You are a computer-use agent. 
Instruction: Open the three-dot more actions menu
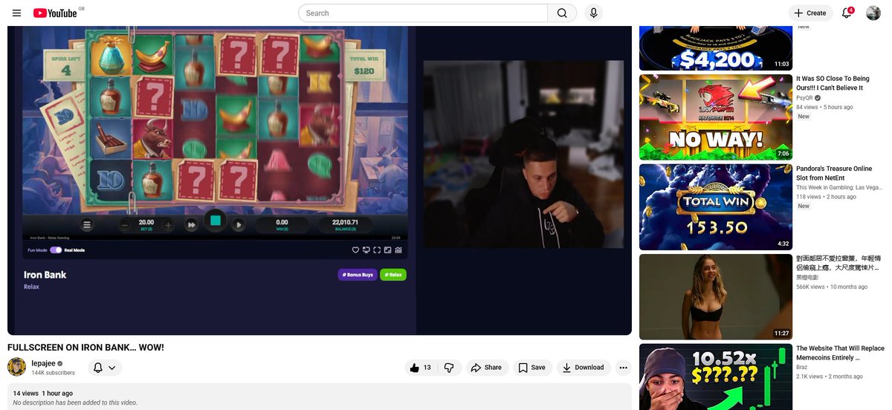tap(623, 368)
